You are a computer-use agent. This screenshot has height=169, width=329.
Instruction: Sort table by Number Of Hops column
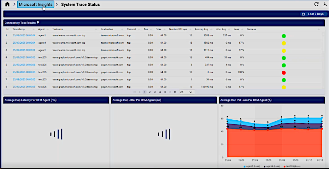pyautogui.click(x=178, y=29)
